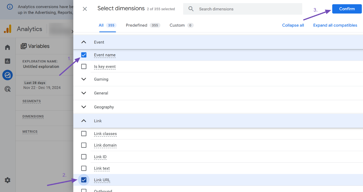This screenshot has width=363, height=192.
Task: Switch to the Custom tab
Action: coord(182,25)
